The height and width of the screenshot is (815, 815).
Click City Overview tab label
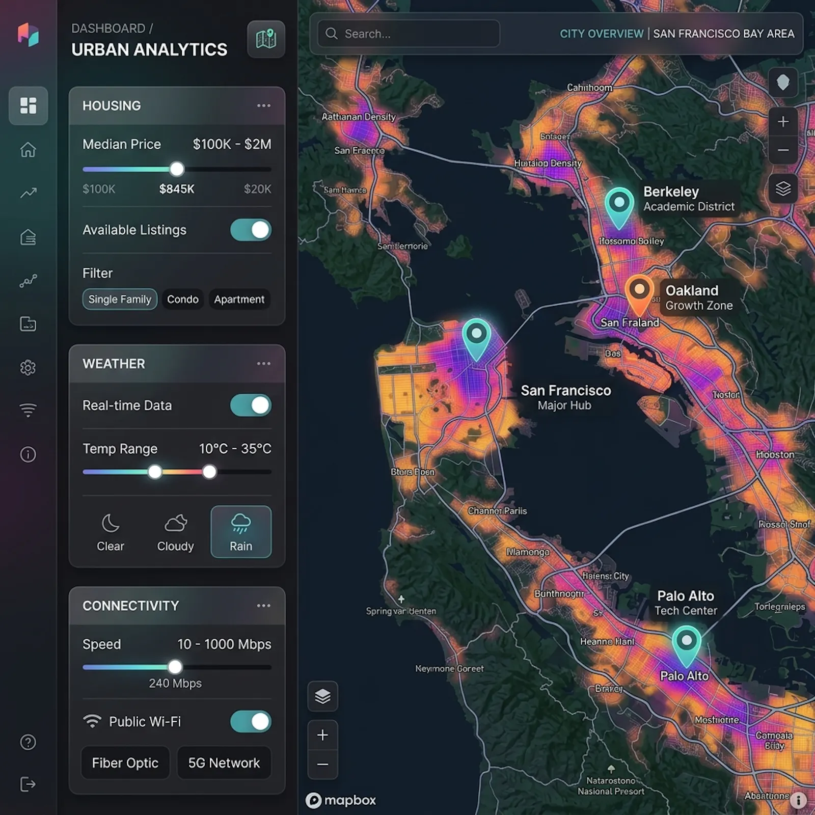click(x=602, y=34)
